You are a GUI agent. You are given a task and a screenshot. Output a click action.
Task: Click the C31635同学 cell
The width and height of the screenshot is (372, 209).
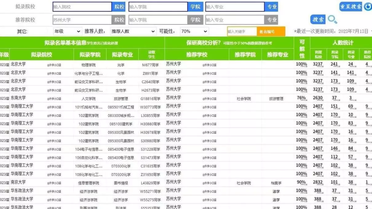pyautogui.click(x=151, y=166)
